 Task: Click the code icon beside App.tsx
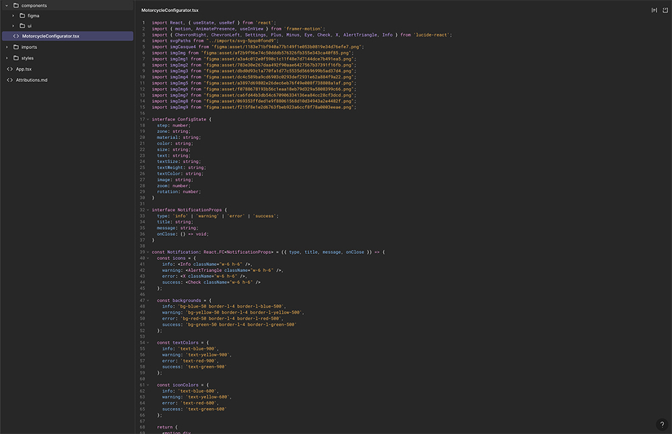pos(9,69)
